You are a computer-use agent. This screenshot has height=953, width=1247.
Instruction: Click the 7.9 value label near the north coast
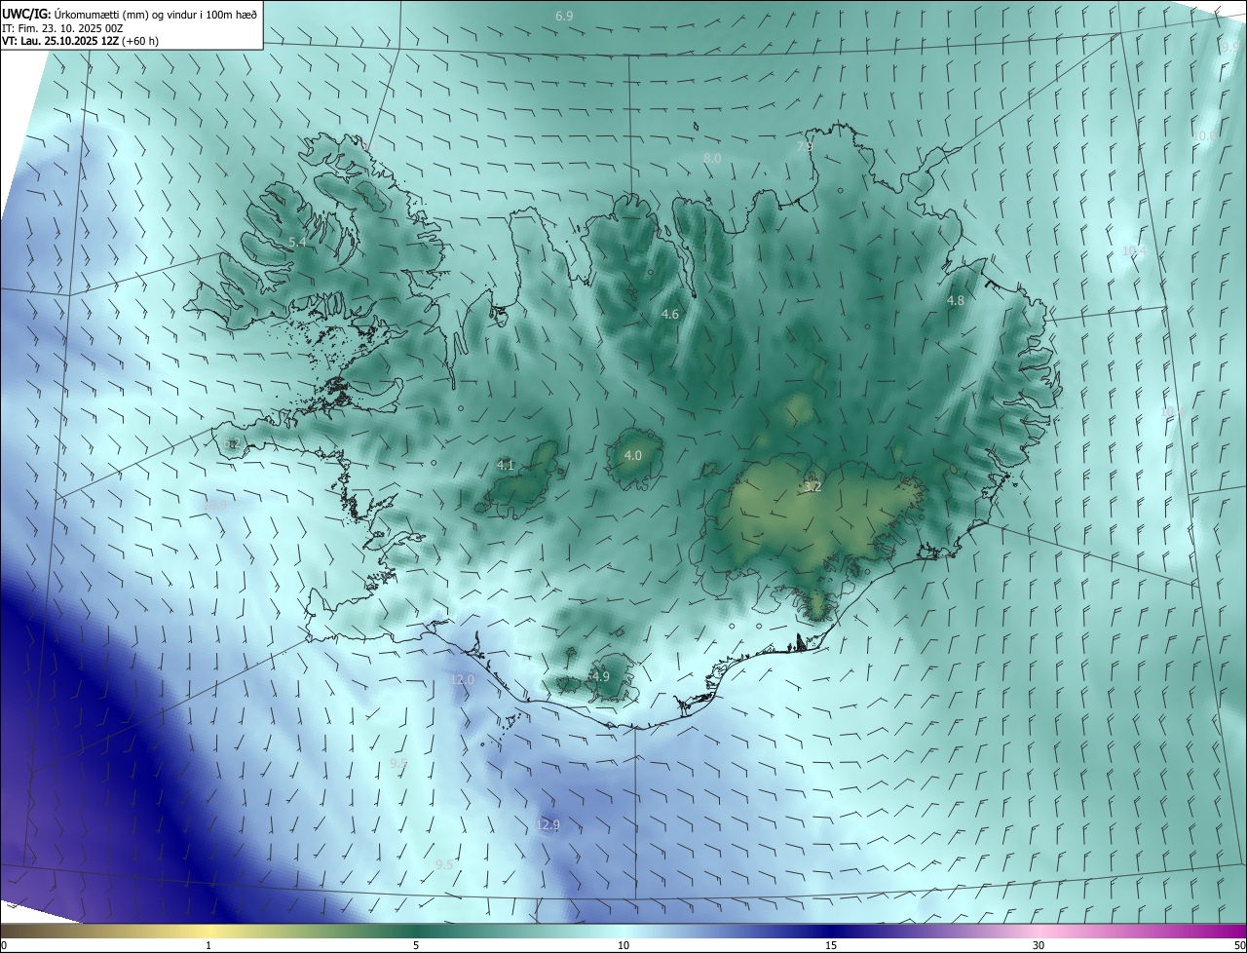(x=805, y=147)
